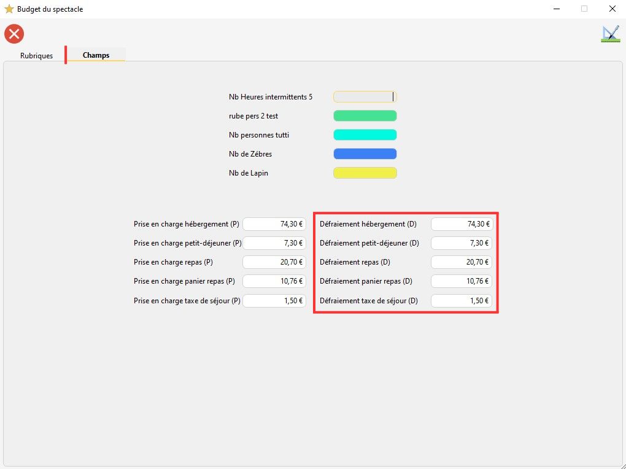
Task: Edit Prise en charge taxe de séjour amount
Action: tap(274, 301)
